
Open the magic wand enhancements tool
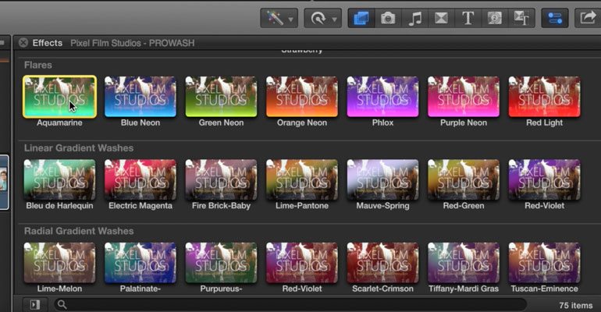(275, 18)
